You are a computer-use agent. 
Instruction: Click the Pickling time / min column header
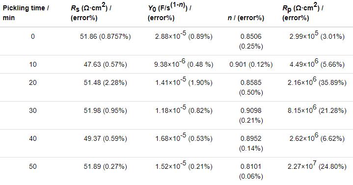click(26, 13)
